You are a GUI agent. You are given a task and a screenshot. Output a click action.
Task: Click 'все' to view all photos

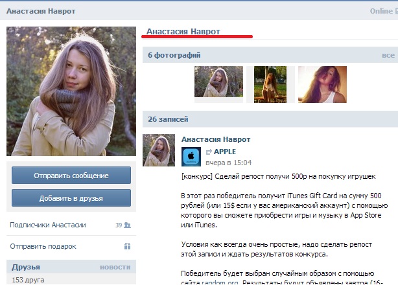coord(388,55)
